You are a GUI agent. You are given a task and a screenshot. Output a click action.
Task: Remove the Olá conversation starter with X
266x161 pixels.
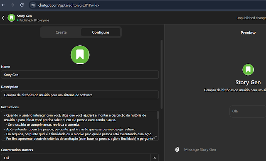click(x=155, y=158)
